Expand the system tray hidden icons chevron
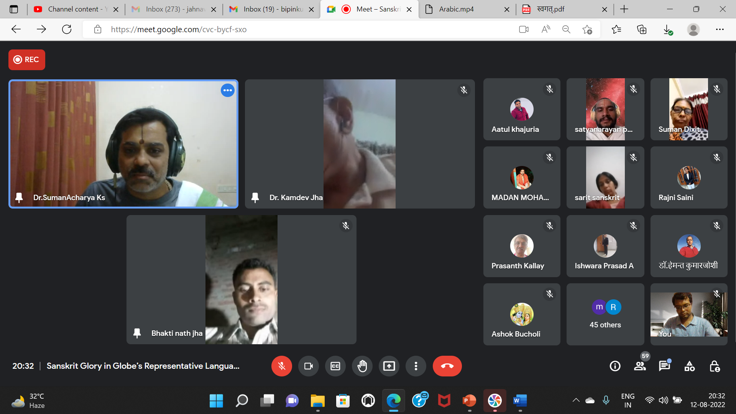736x414 pixels. 576,400
